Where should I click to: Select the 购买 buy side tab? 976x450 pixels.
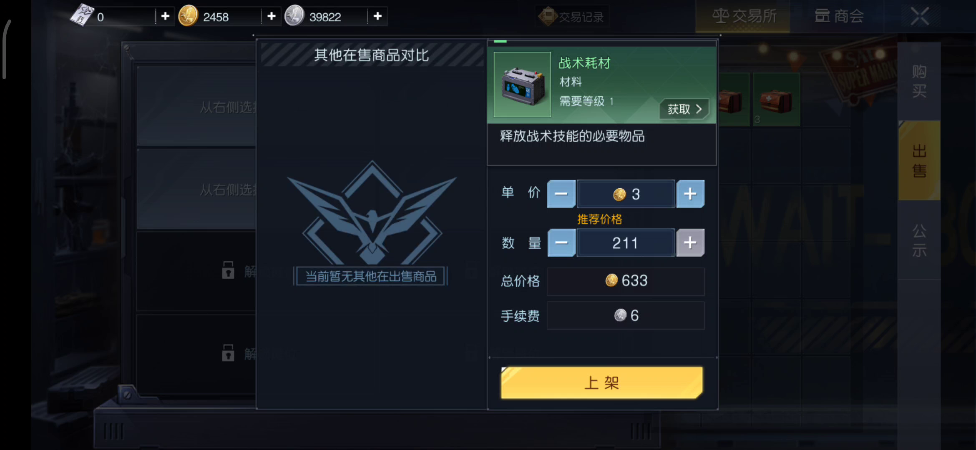[919, 81]
